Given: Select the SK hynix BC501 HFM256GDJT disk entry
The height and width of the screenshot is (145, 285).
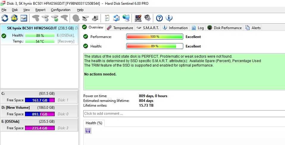Looking at the screenshot, I should coord(39,35).
